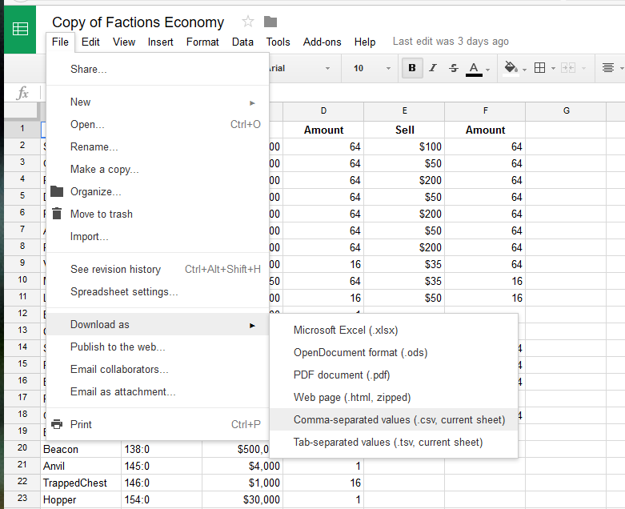The image size is (625, 509).
Task: Select Share... in the File menu
Action: (158, 69)
